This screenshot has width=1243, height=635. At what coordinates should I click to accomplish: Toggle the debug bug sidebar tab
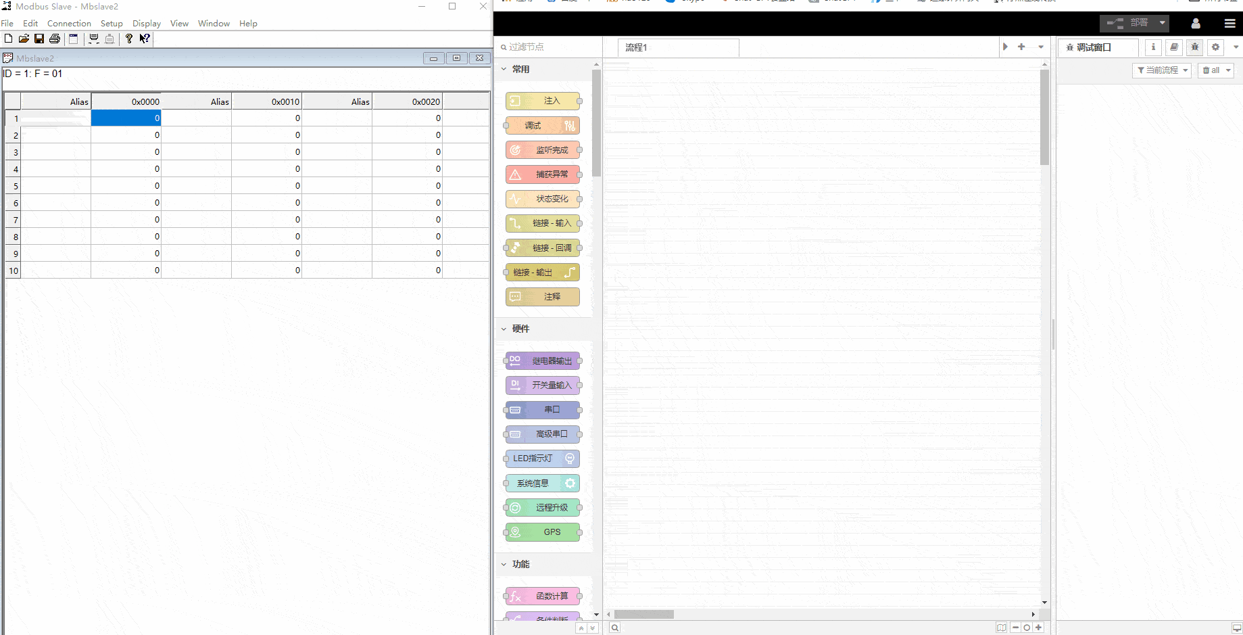pyautogui.click(x=1195, y=47)
